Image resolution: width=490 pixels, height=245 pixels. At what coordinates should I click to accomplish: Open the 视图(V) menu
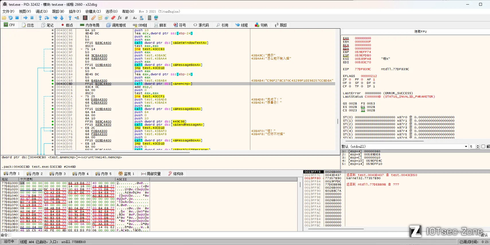(25, 11)
